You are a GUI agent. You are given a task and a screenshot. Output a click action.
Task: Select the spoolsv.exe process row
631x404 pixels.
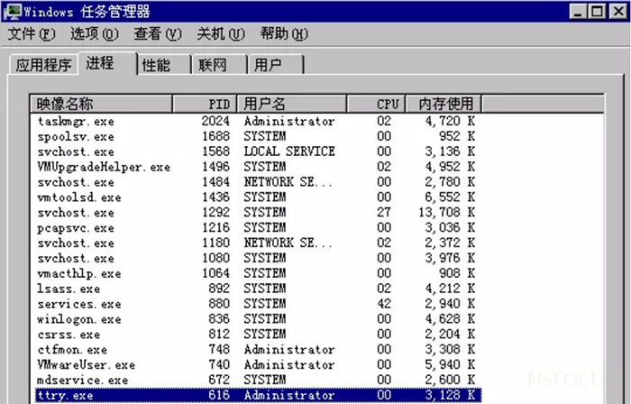[256, 136]
